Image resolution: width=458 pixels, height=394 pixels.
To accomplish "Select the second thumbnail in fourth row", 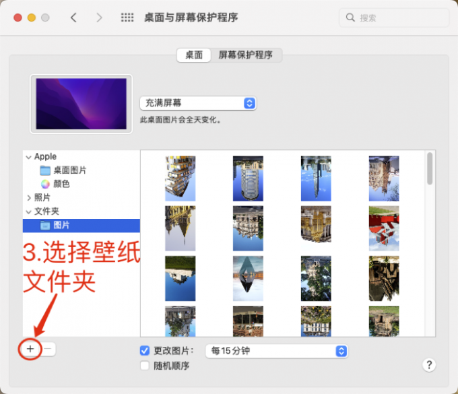I will pos(248,321).
